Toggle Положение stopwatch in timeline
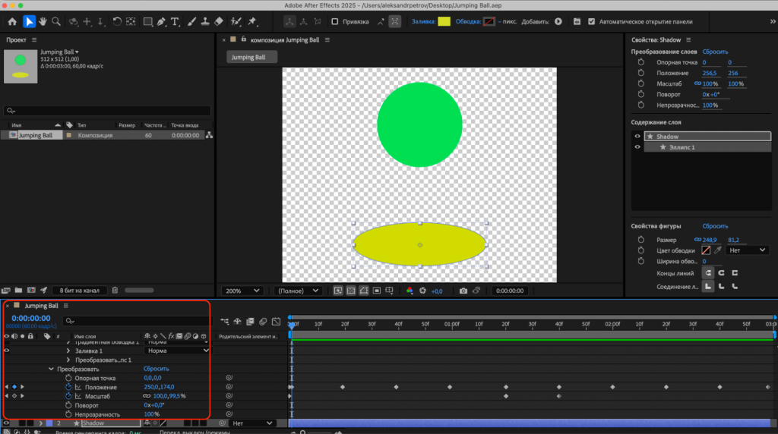778x434 pixels. tap(68, 387)
